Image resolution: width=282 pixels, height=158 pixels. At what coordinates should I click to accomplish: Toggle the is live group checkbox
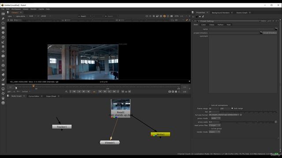click(210, 129)
